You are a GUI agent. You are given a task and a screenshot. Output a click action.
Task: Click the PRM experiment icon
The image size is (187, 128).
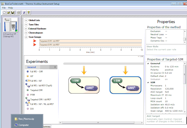click(x=28, y=95)
